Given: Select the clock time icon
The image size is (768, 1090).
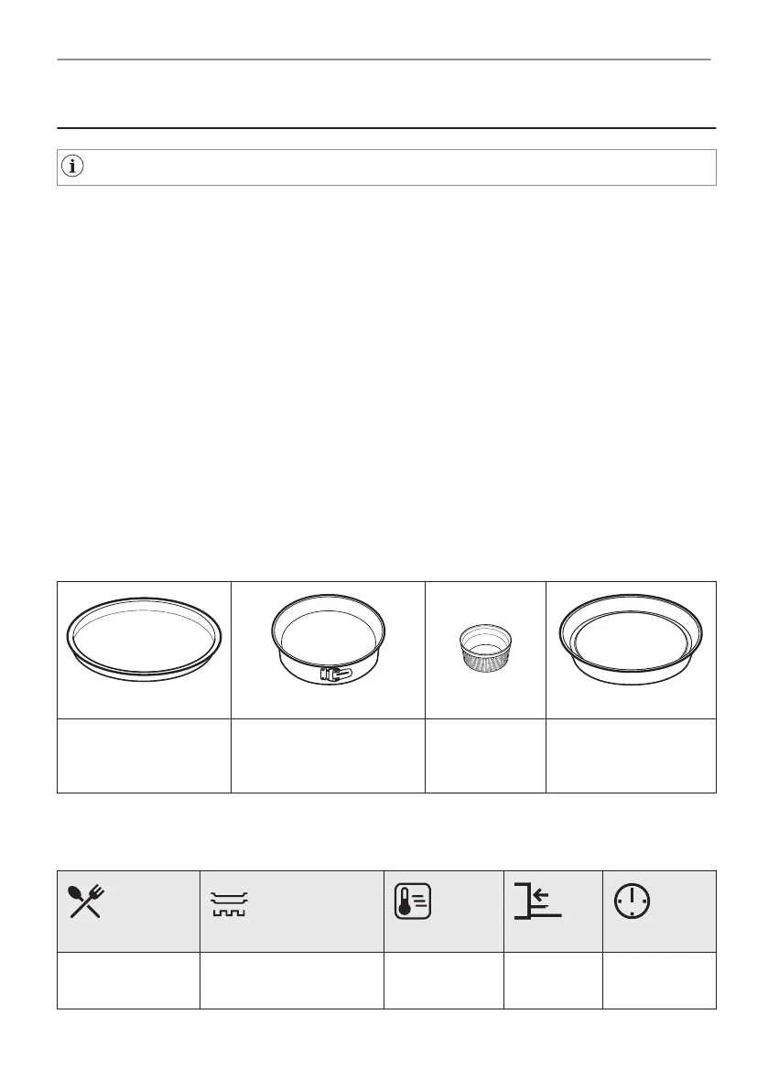Looking at the screenshot, I should pyautogui.click(x=632, y=901).
